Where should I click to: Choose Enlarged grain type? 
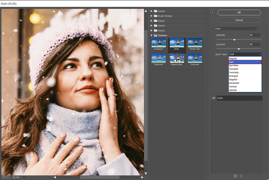point(245,76)
